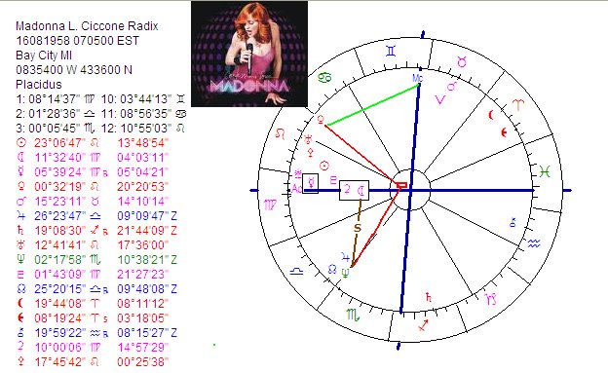Screen dimensions: 608x373
Task: Click Uranus position 12°41'41" in table
Action: point(60,245)
